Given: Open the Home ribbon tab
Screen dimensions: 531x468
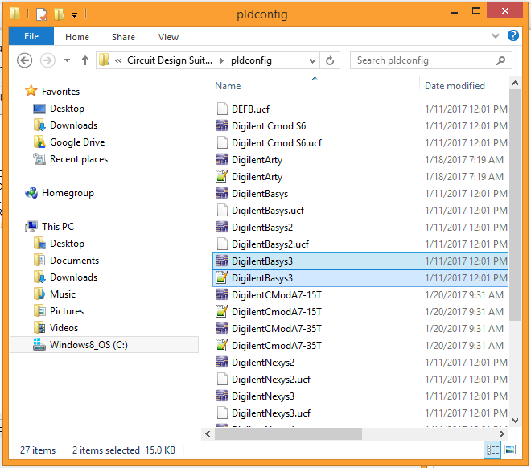Looking at the screenshot, I should (x=77, y=37).
